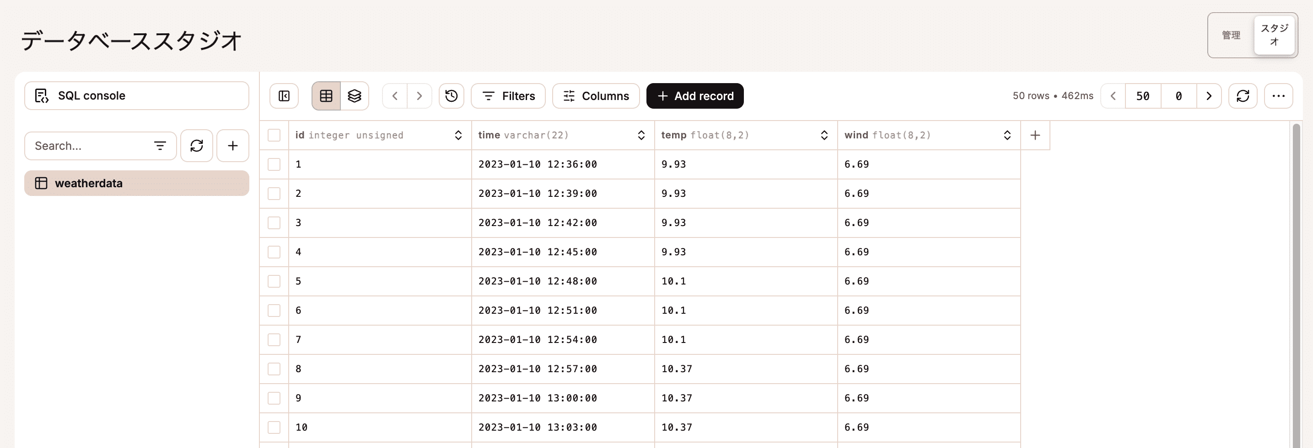Click the id header column label
The image size is (1313, 448).
click(x=300, y=135)
